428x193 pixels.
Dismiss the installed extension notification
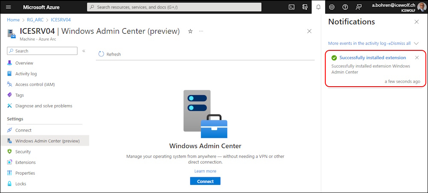417,58
